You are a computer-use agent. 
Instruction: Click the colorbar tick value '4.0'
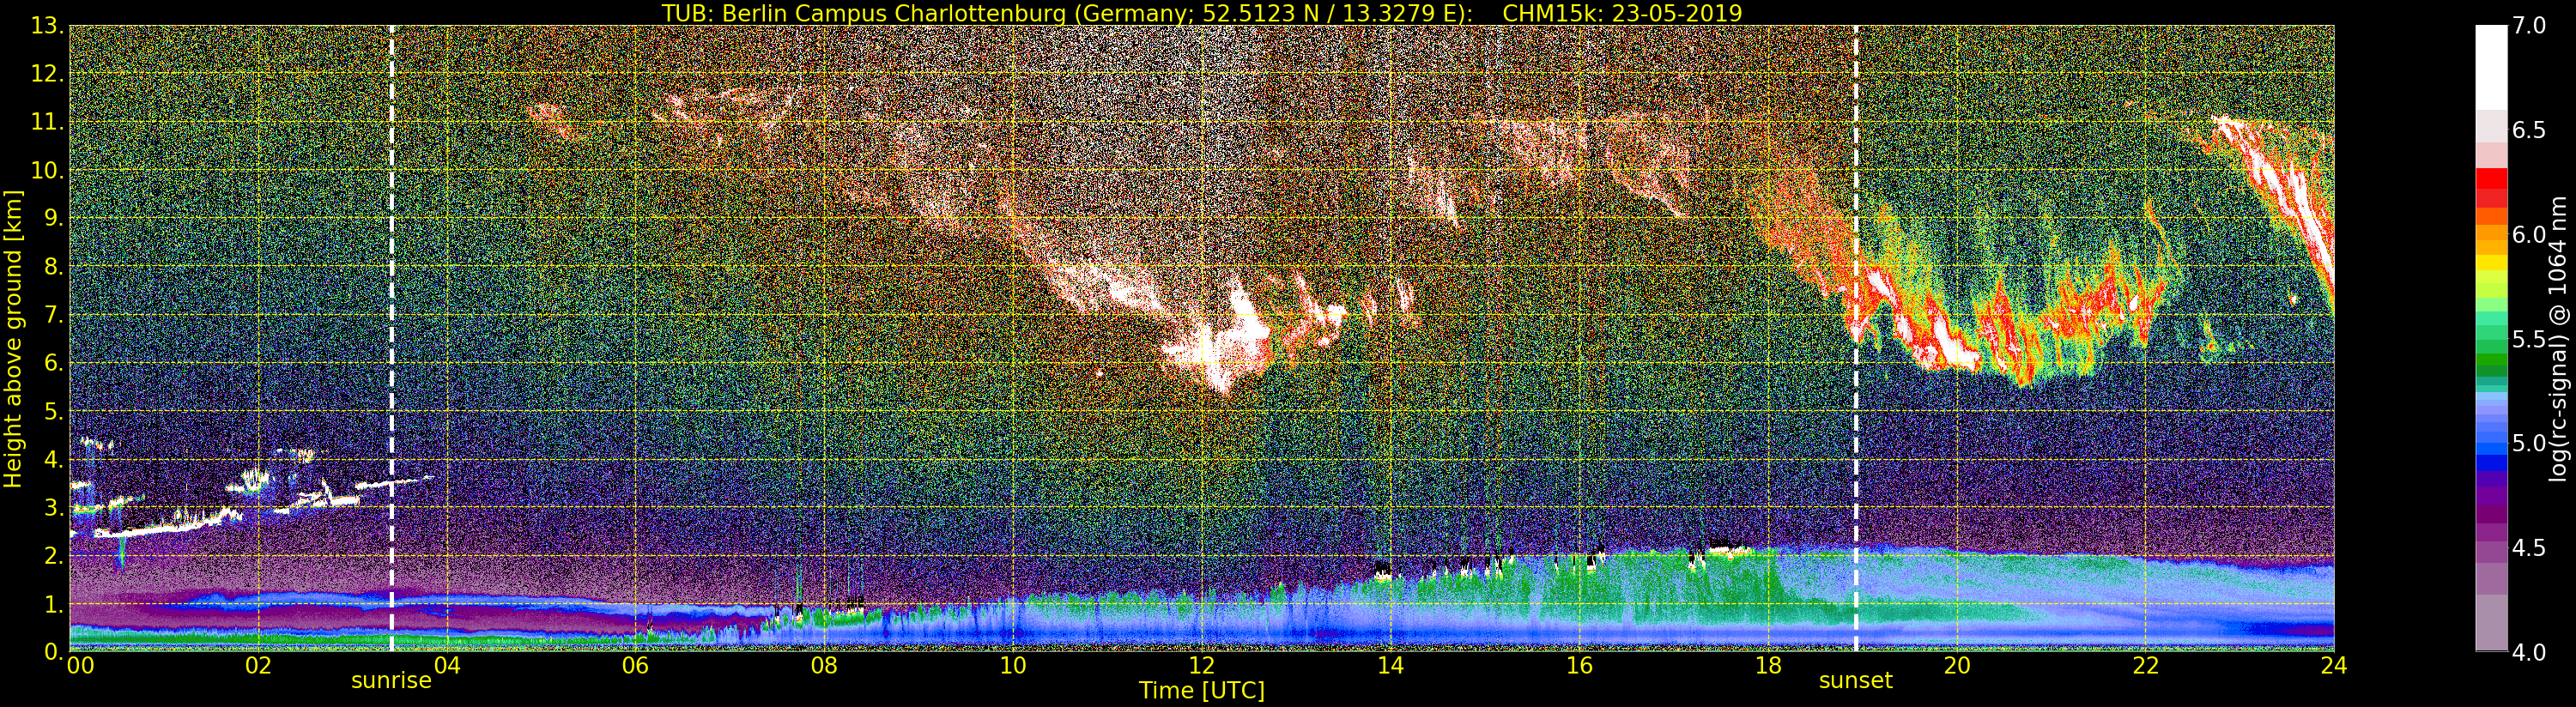pos(2530,652)
